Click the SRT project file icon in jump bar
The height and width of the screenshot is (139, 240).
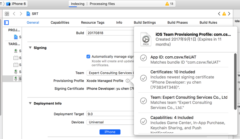(x=28, y=14)
